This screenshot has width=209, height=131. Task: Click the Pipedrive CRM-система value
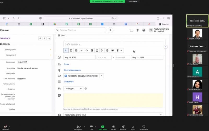[21, 79]
